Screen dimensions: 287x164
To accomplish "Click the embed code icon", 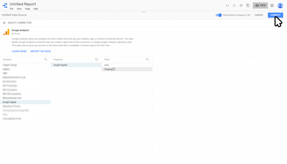I will click(x=227, y=5).
